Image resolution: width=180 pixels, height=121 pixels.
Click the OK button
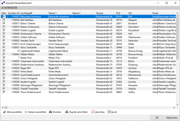pyautogui.click(x=157, y=118)
